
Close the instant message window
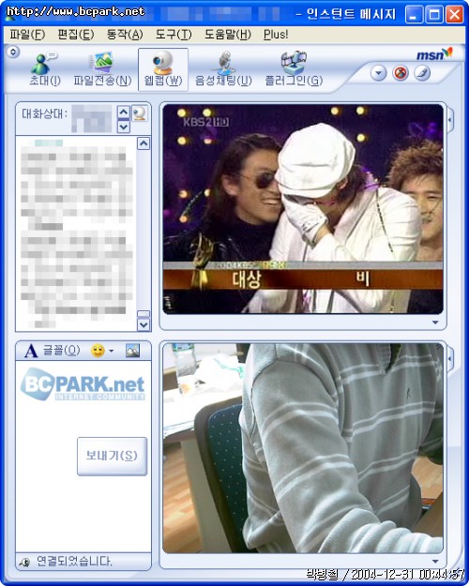[x=454, y=15]
